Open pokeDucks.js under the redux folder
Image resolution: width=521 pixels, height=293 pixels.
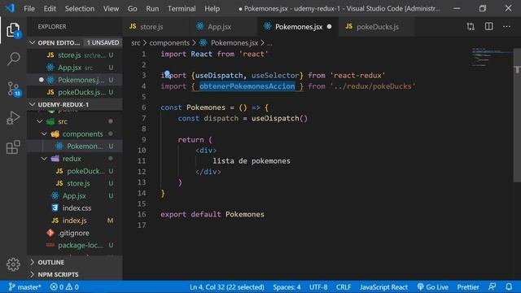click(75, 171)
